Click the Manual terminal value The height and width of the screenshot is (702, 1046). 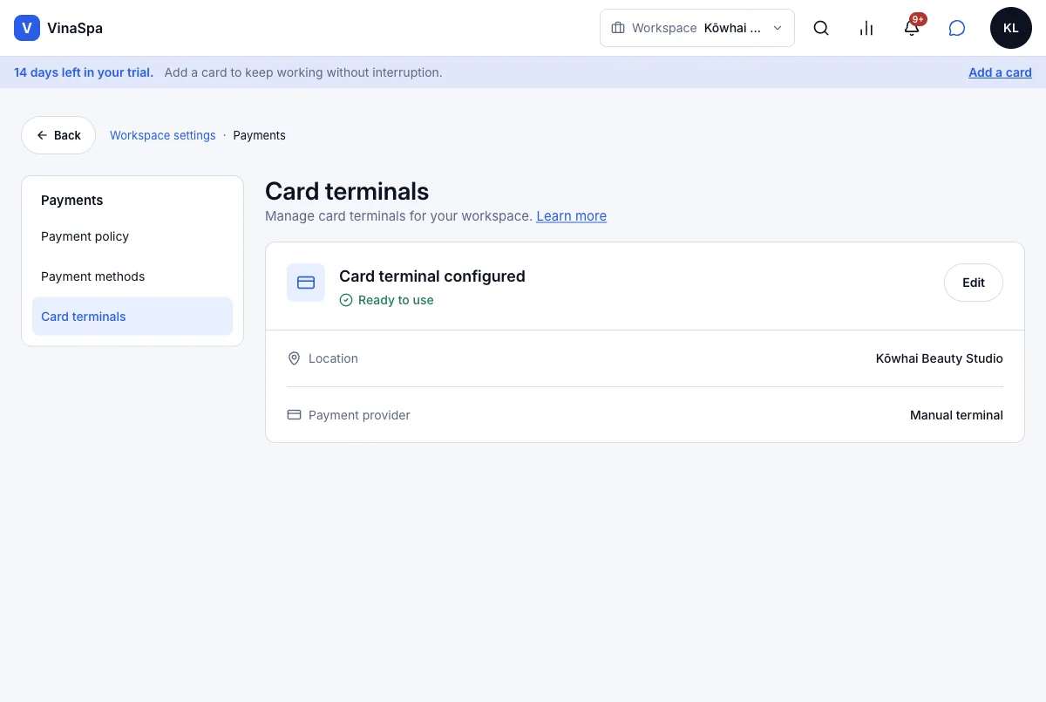click(x=956, y=415)
